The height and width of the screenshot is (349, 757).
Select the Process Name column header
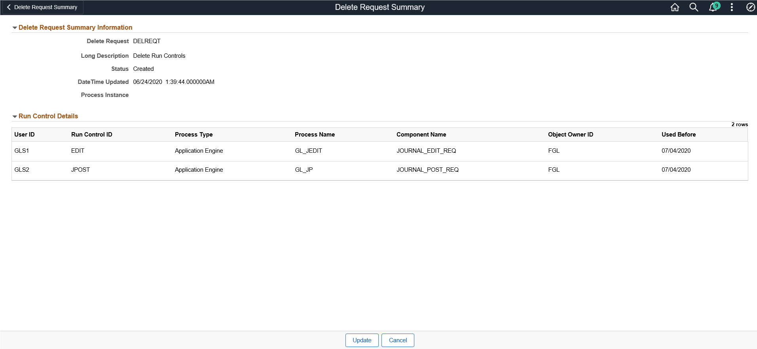[315, 135]
